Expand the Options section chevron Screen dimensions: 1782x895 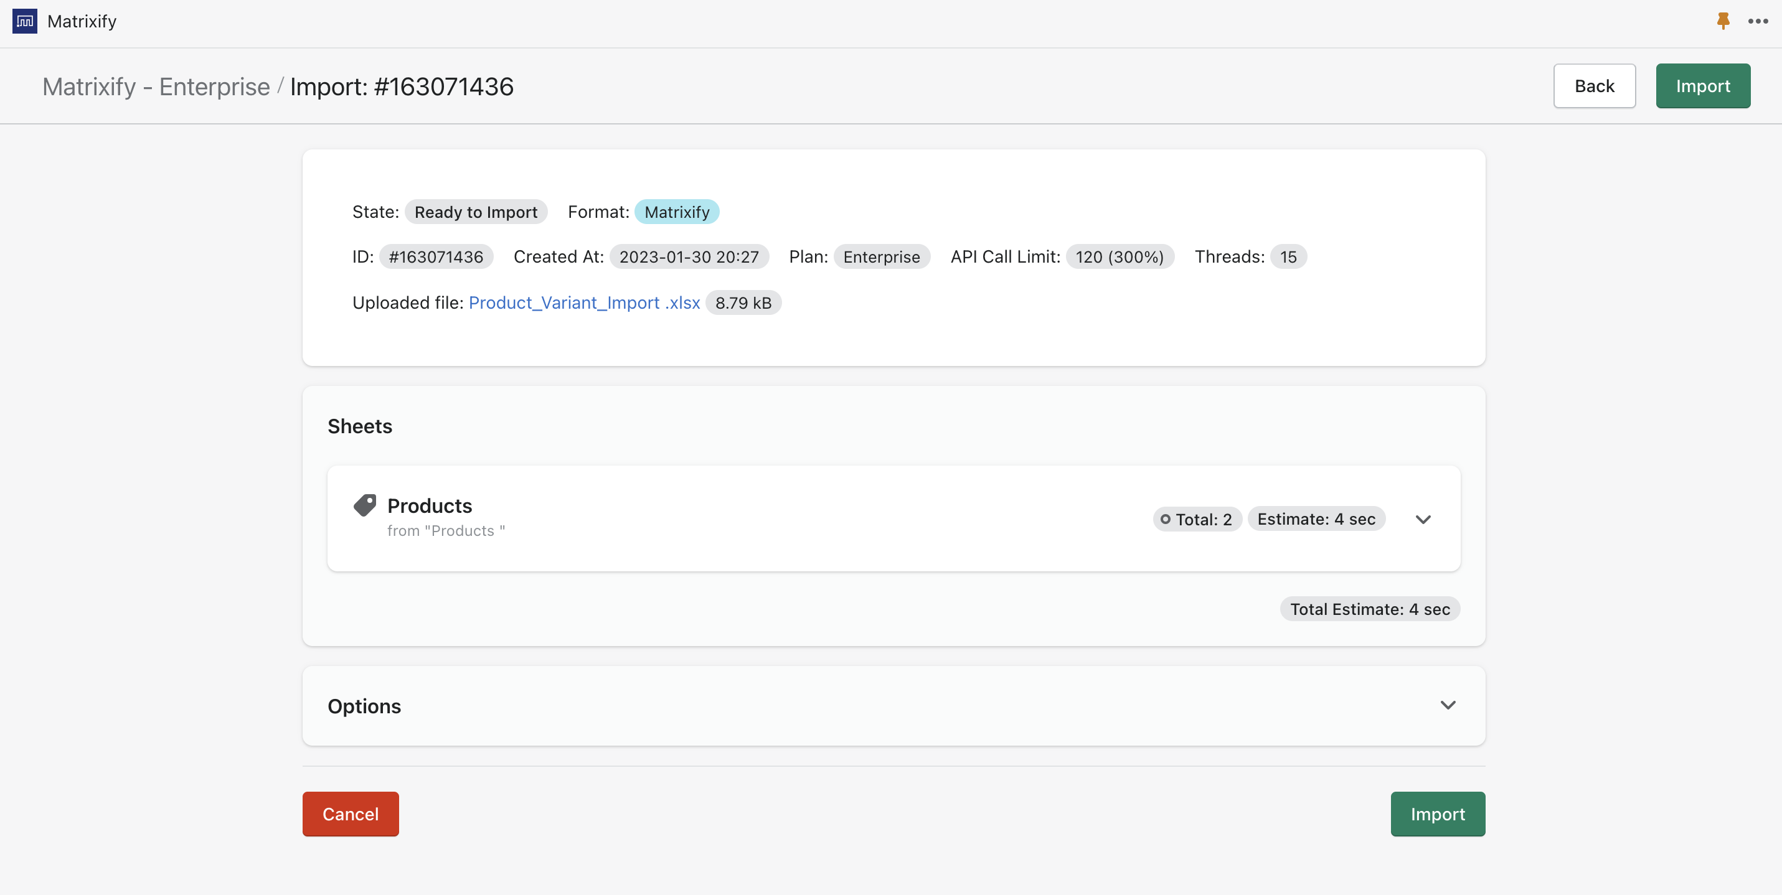click(1448, 706)
